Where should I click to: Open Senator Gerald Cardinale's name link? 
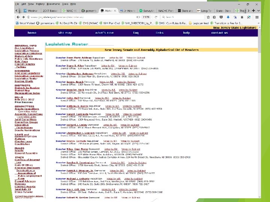click(x=77, y=114)
